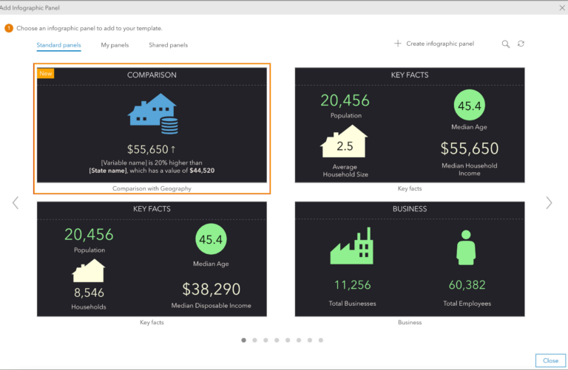Click the 'COMPARISON' panel heading
The width and height of the screenshot is (568, 370).
tap(152, 75)
